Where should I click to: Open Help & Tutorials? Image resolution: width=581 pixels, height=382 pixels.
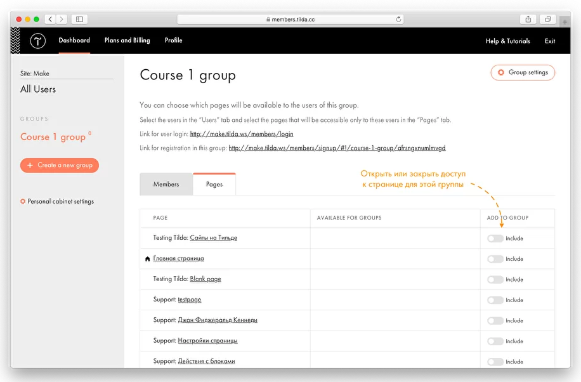pos(507,41)
